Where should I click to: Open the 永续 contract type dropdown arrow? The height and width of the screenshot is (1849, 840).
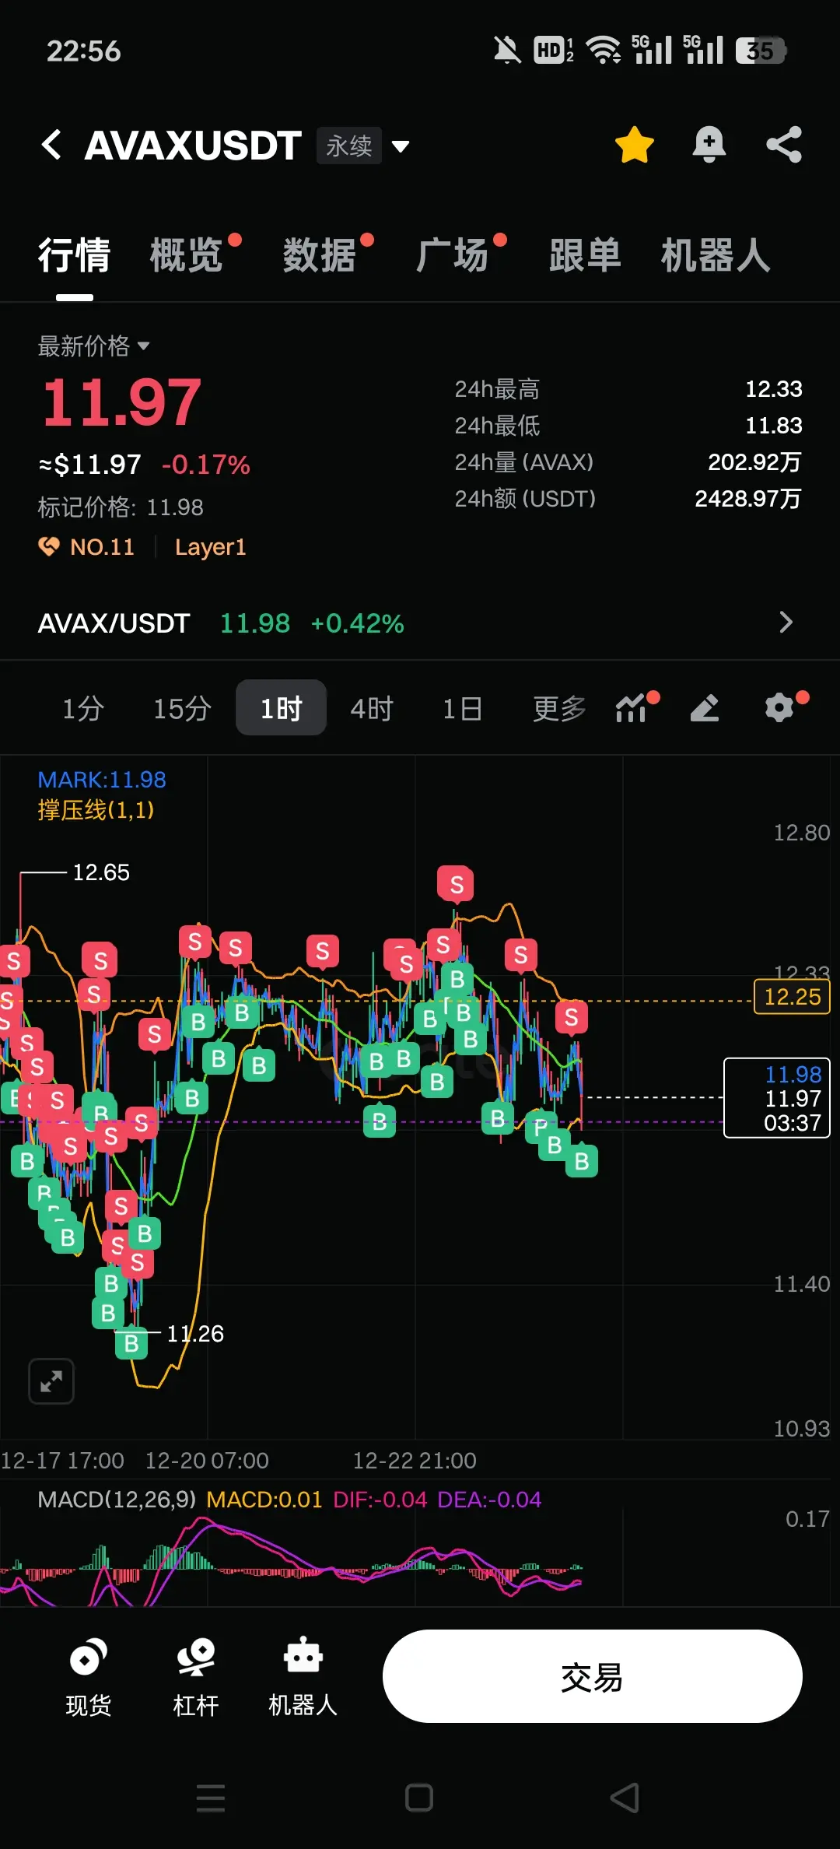pyautogui.click(x=401, y=146)
